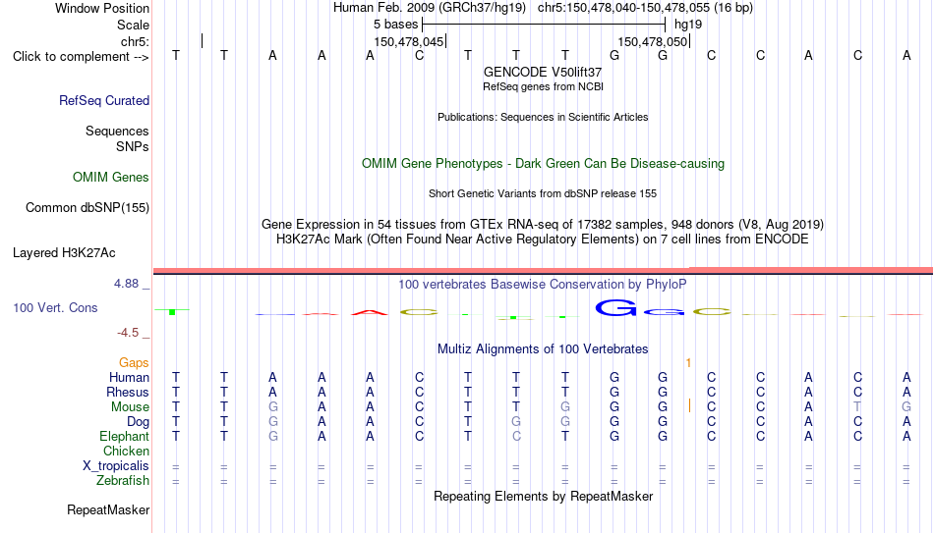Viewport: 934px width, 533px height.
Task: Click 'Repeating Elements by RepeatMasker' title
Action: (x=543, y=496)
